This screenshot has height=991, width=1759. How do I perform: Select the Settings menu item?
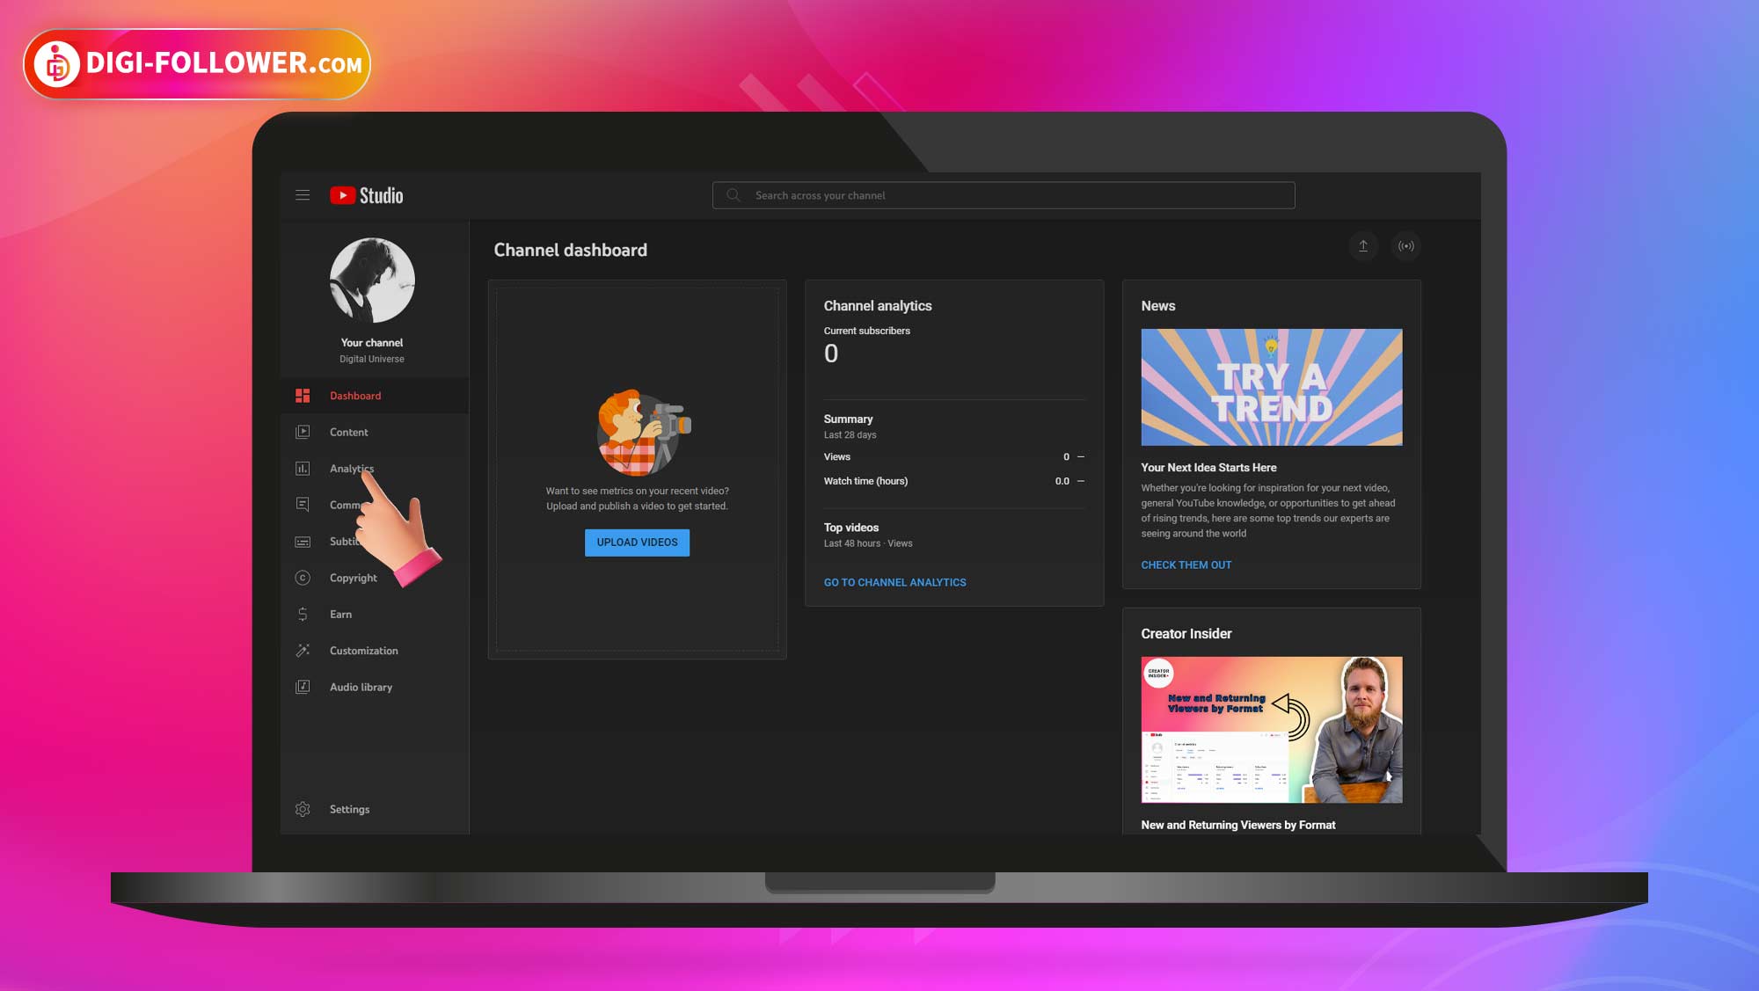click(349, 808)
